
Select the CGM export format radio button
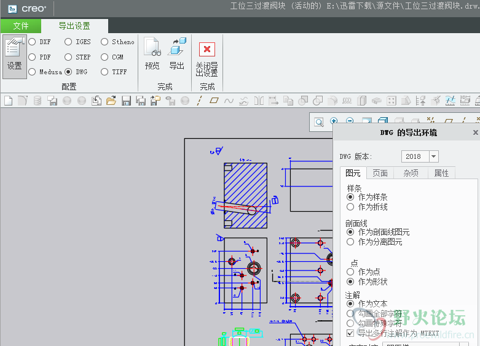tap(104, 57)
